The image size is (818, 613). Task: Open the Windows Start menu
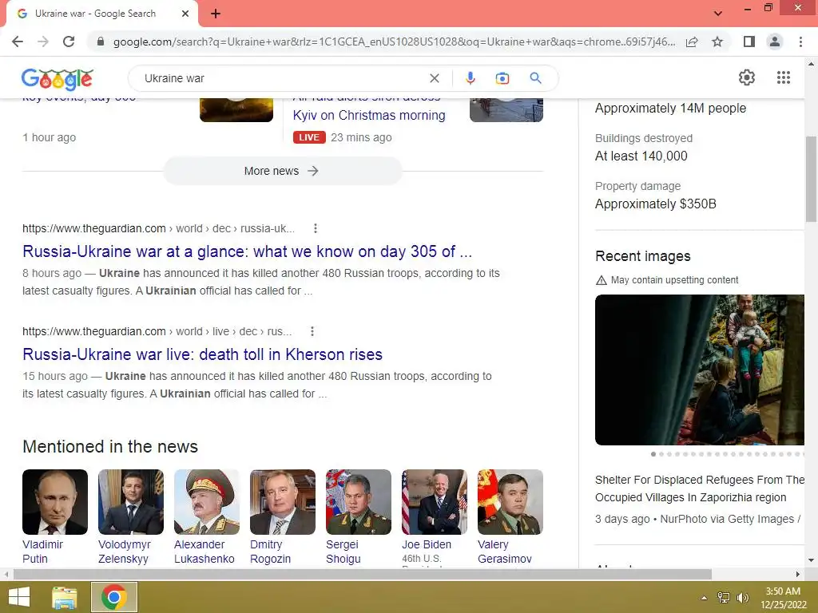coord(19,597)
